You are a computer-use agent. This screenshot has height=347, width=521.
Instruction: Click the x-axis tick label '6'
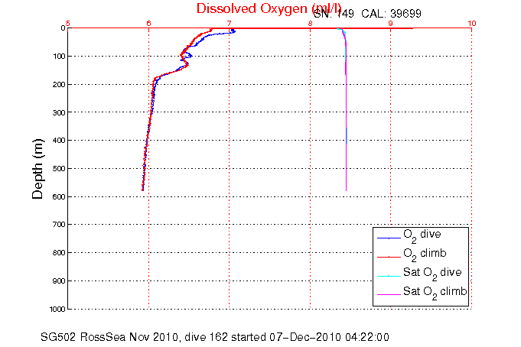pos(148,23)
